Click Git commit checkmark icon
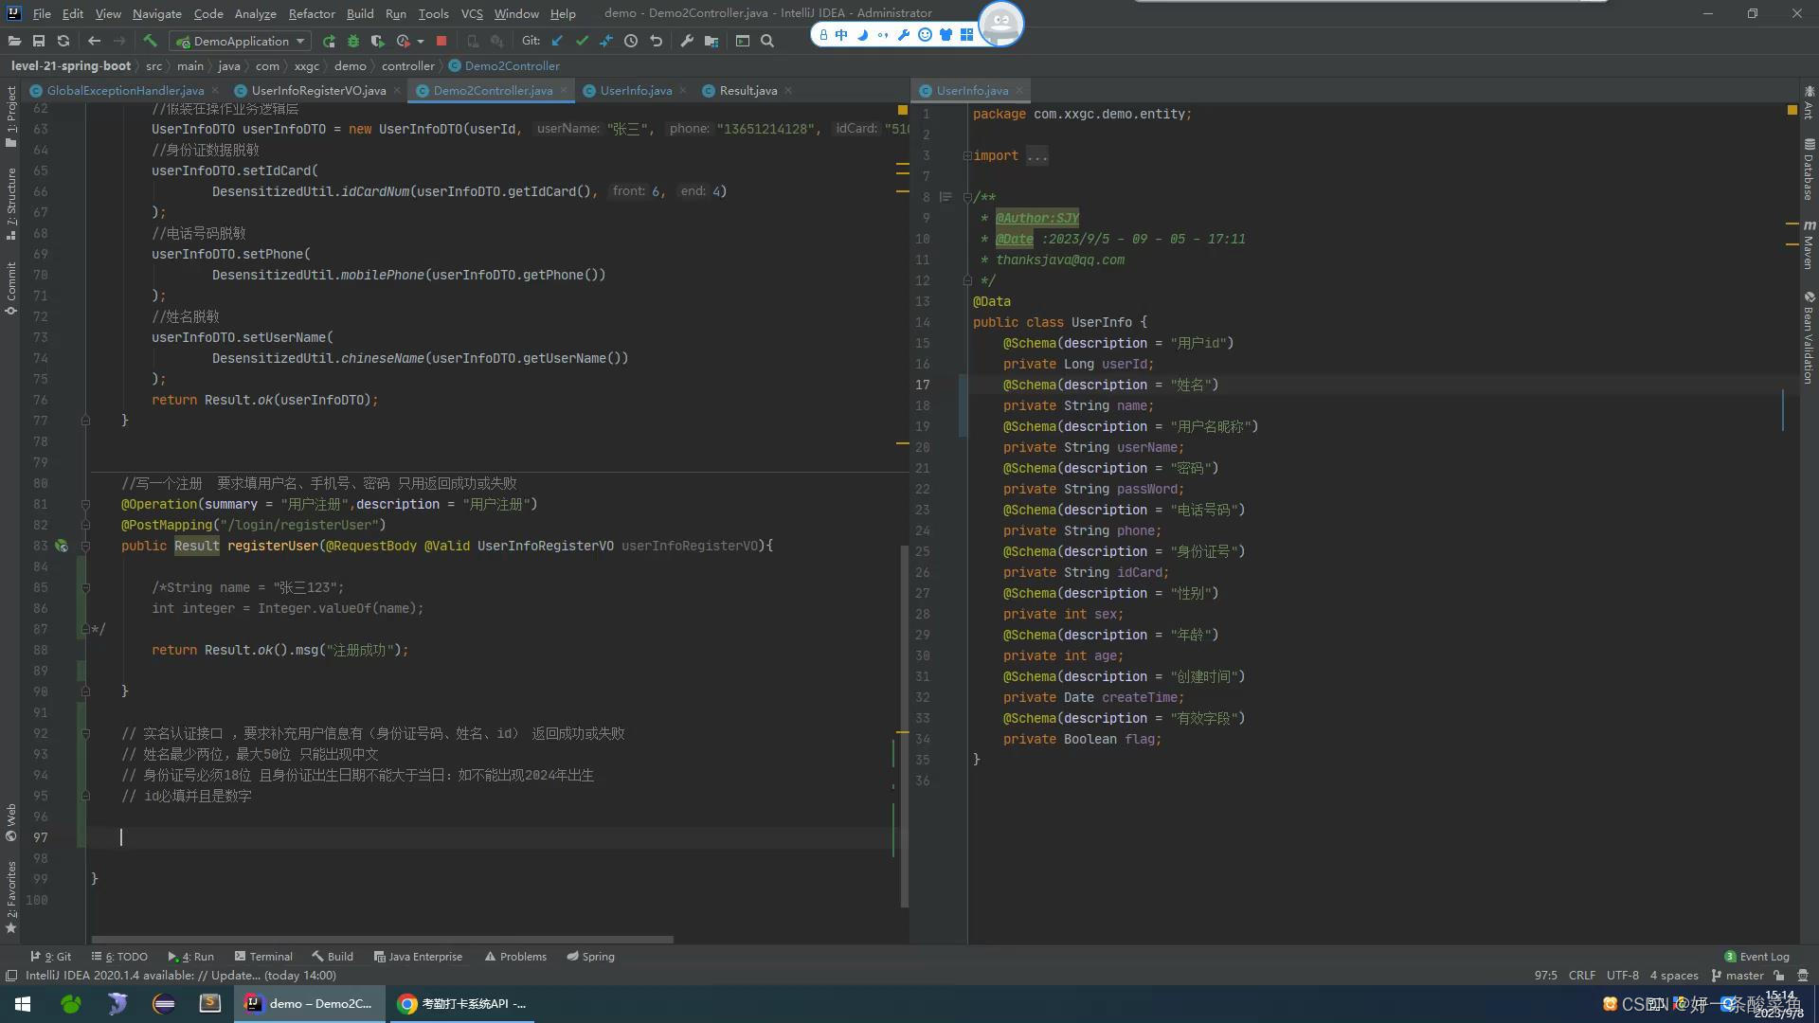Viewport: 1819px width, 1023px height. (x=582, y=41)
